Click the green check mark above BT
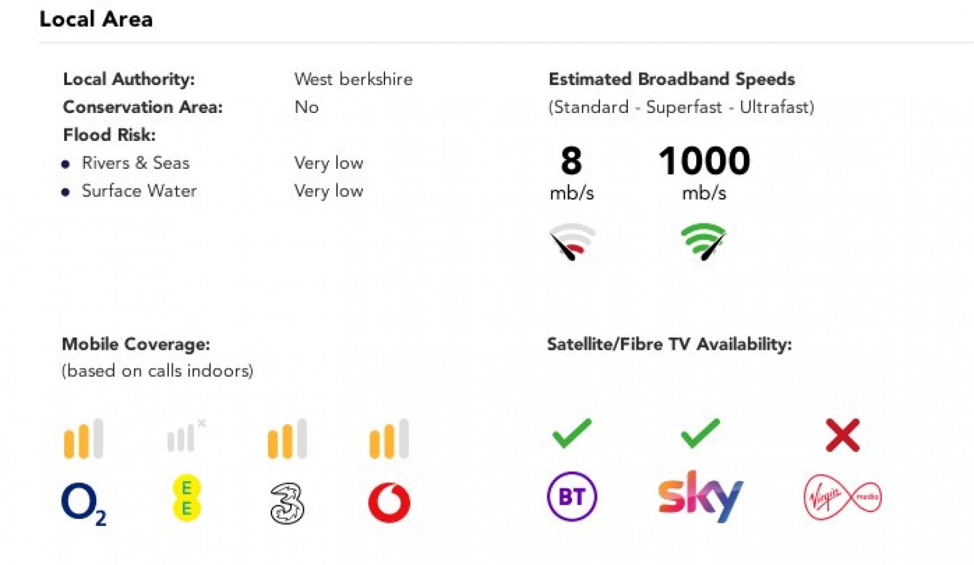This screenshot has height=565, width=974. [571, 433]
